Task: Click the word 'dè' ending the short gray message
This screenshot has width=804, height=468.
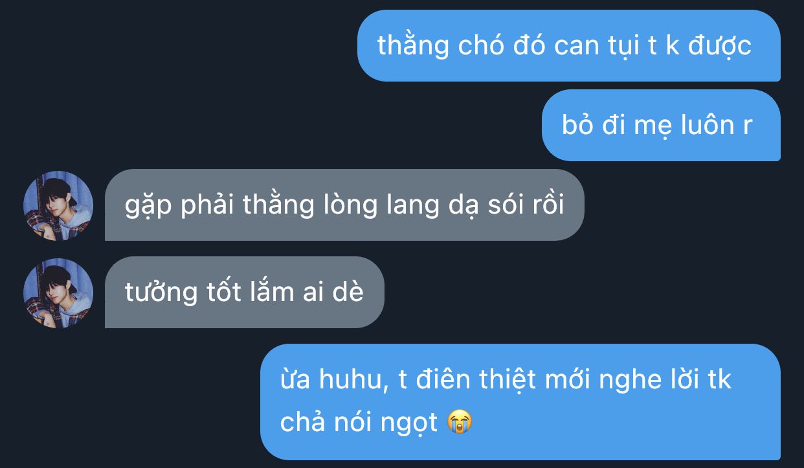Action: pyautogui.click(x=348, y=292)
